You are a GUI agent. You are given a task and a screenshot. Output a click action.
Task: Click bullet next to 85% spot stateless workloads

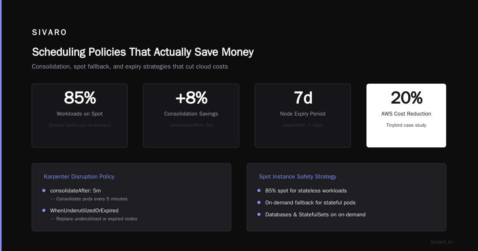tap(259, 190)
